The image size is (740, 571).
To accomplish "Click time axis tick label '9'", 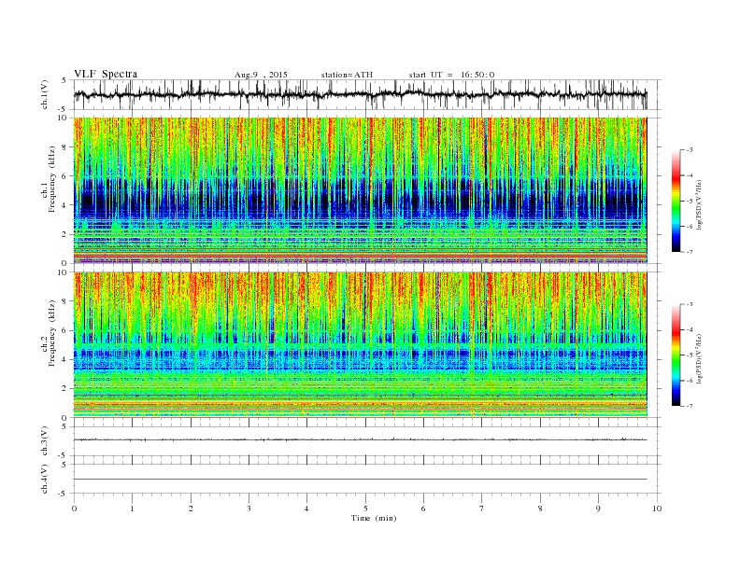I will click(598, 508).
